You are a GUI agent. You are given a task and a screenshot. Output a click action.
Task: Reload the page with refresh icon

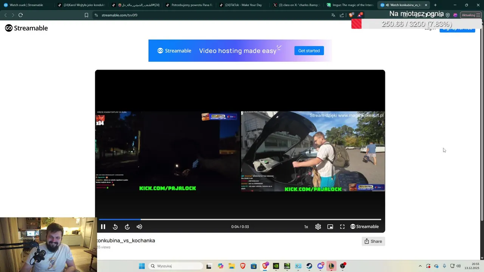click(x=20, y=15)
